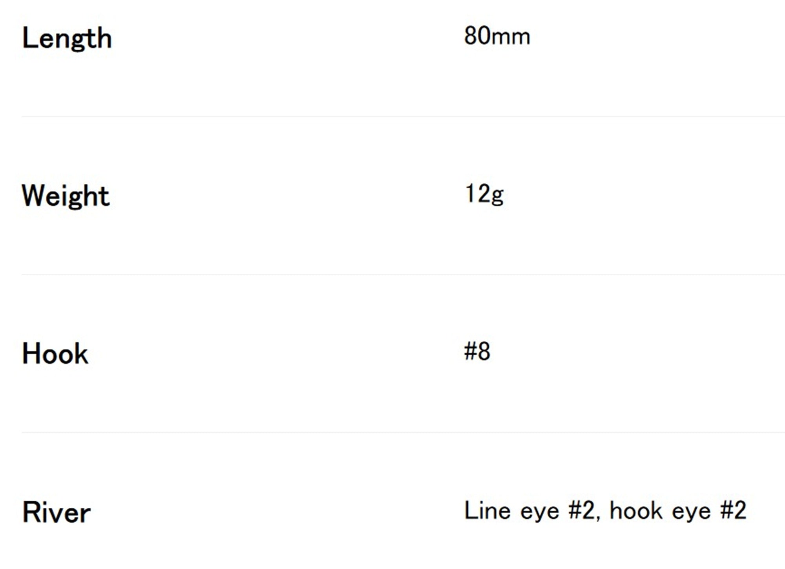Screen dimensions: 785x569
Task: Click the word 'Line' in River value
Action: click(488, 510)
